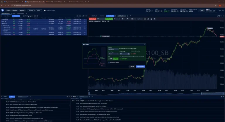Open the layout icon near account
The width and height of the screenshot is (225, 122).
(x=220, y=10)
